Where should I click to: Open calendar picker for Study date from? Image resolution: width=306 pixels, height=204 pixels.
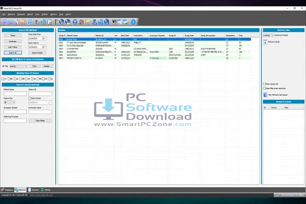coord(44,38)
